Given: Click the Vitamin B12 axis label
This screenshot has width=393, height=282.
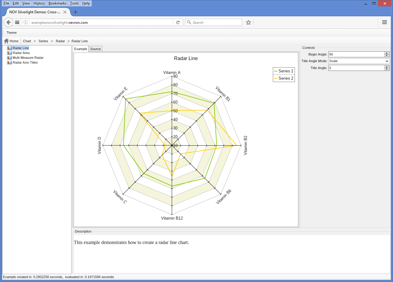Looking at the screenshot, I should (x=172, y=218).
